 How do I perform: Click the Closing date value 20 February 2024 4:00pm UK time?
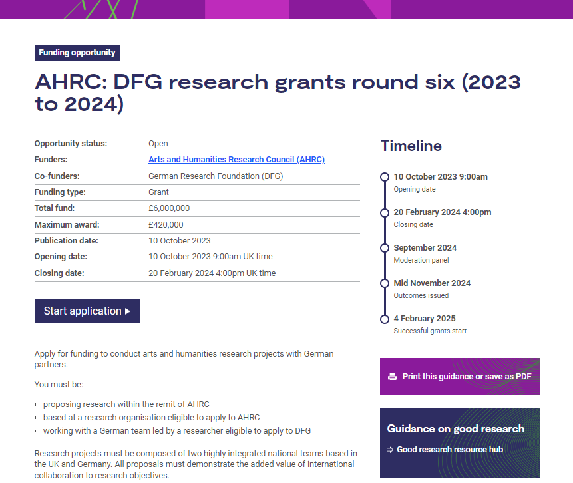(x=212, y=273)
